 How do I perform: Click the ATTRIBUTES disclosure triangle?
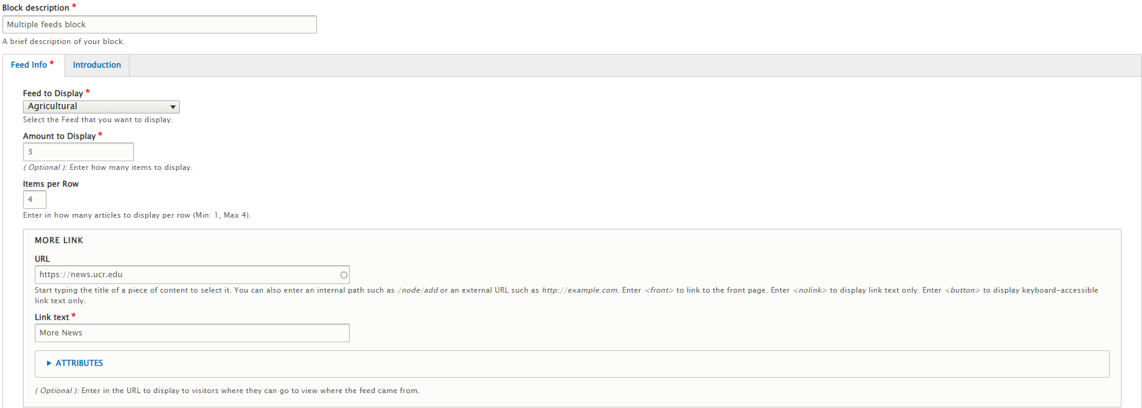[x=49, y=363]
